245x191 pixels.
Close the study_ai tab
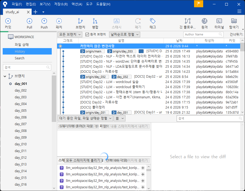coord(28,12)
